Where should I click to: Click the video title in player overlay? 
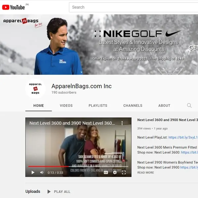(72, 123)
